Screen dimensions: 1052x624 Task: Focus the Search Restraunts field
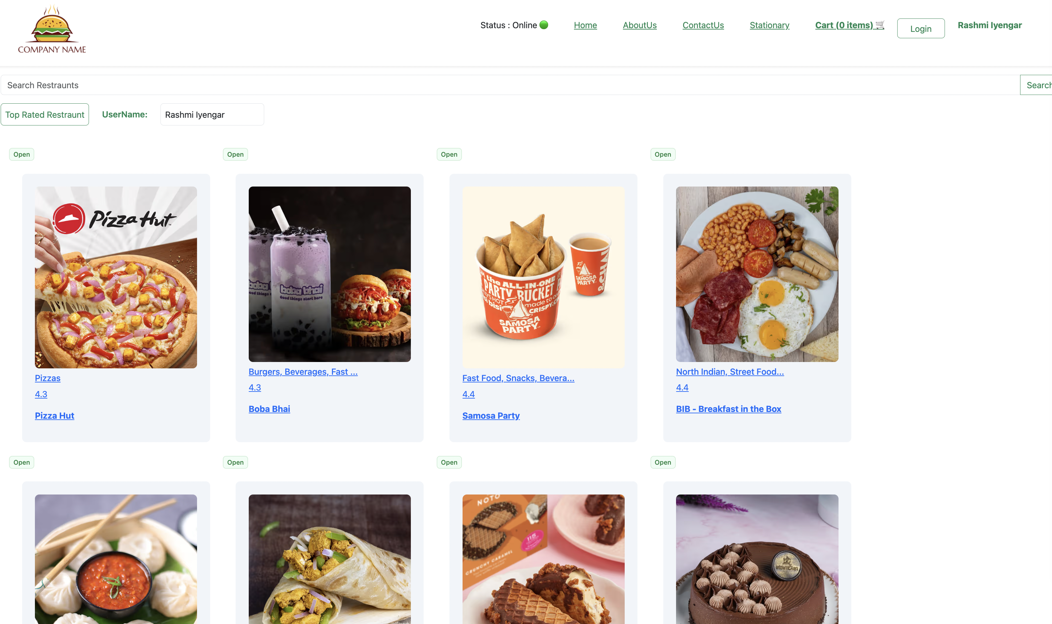(510, 85)
